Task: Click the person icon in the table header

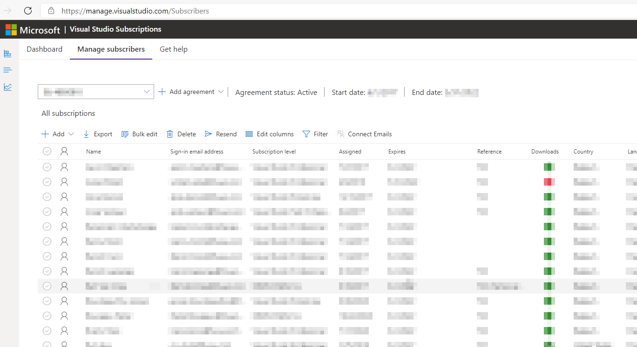Action: point(64,151)
